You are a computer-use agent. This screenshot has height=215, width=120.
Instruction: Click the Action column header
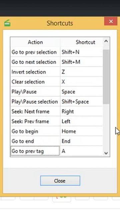tap(35, 42)
